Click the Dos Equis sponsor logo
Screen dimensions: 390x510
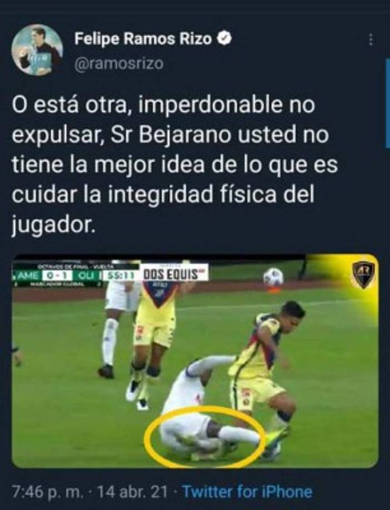click(172, 275)
